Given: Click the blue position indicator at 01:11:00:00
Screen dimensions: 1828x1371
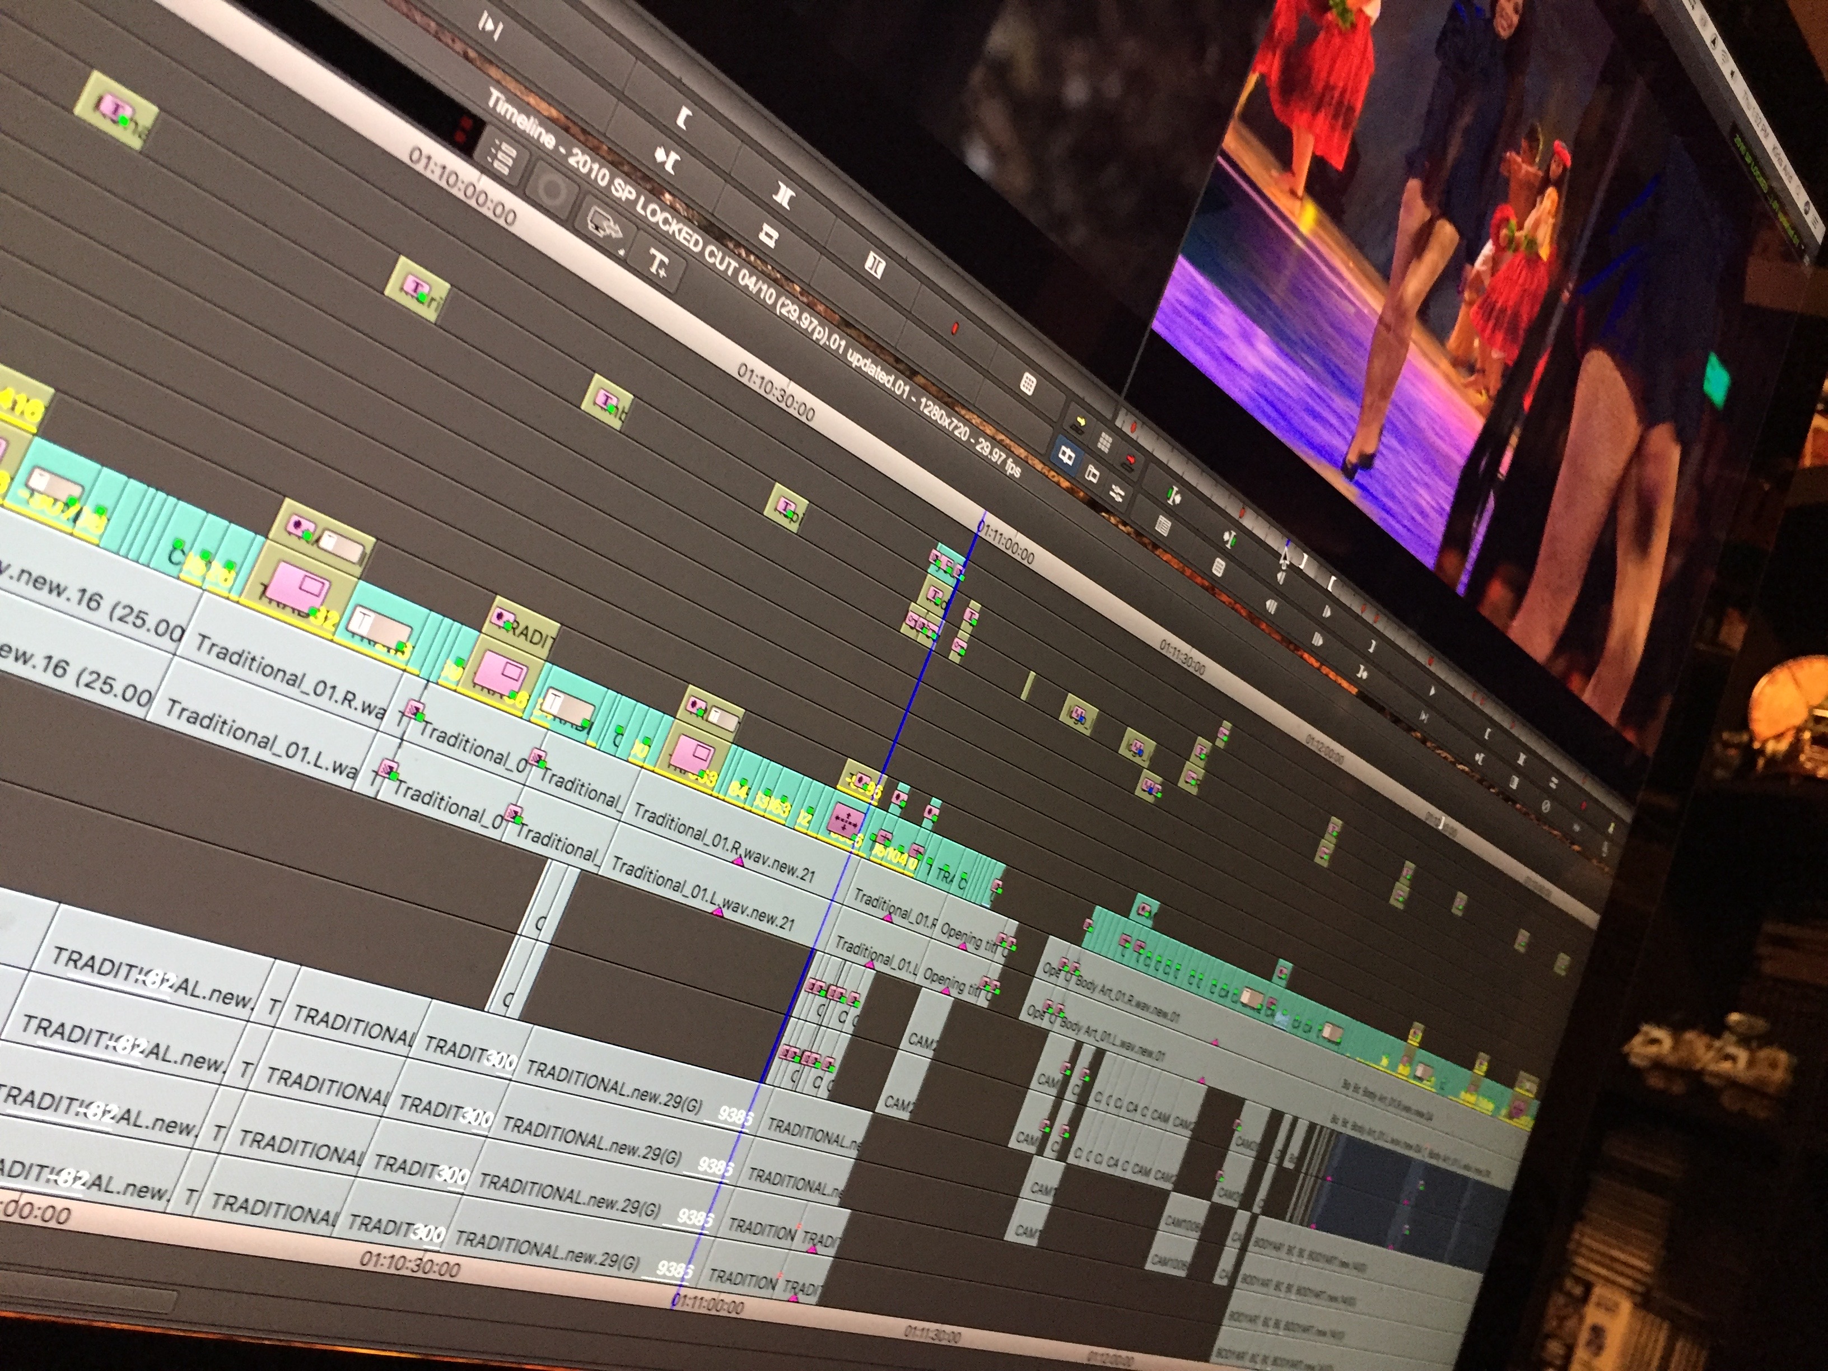Looking at the screenshot, I should 981,525.
